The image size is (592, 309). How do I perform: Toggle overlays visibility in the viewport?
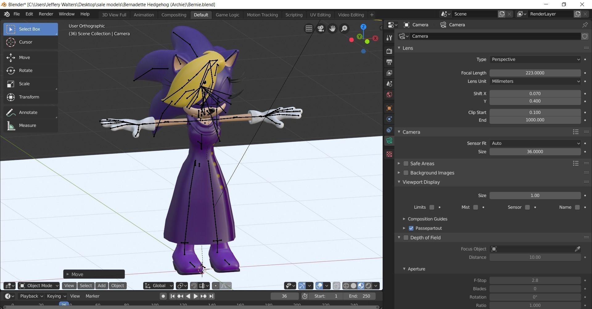point(319,286)
